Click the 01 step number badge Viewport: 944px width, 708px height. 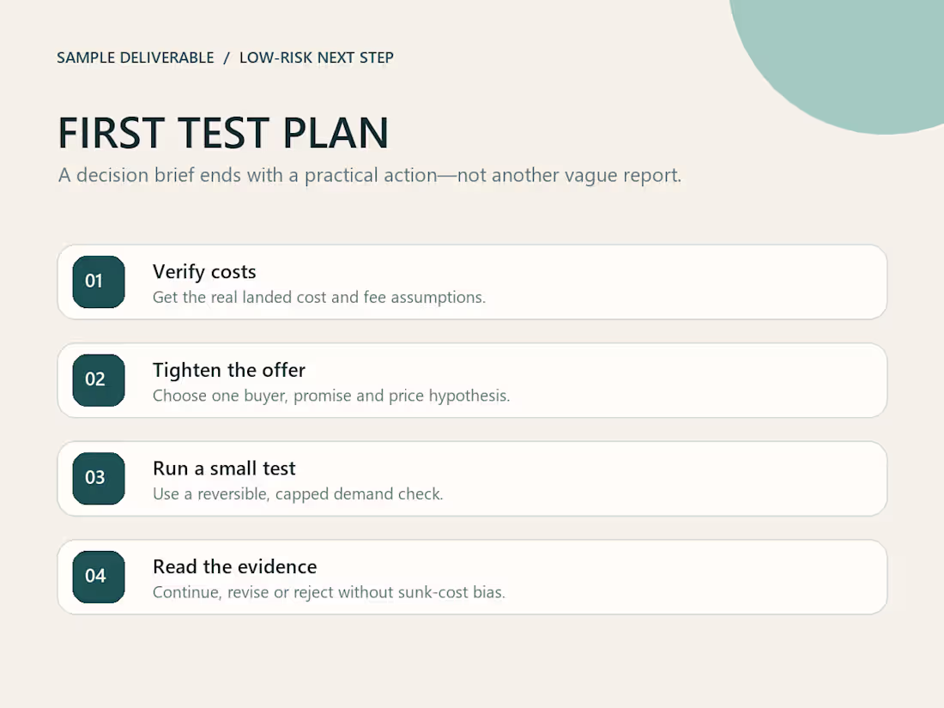pos(99,281)
